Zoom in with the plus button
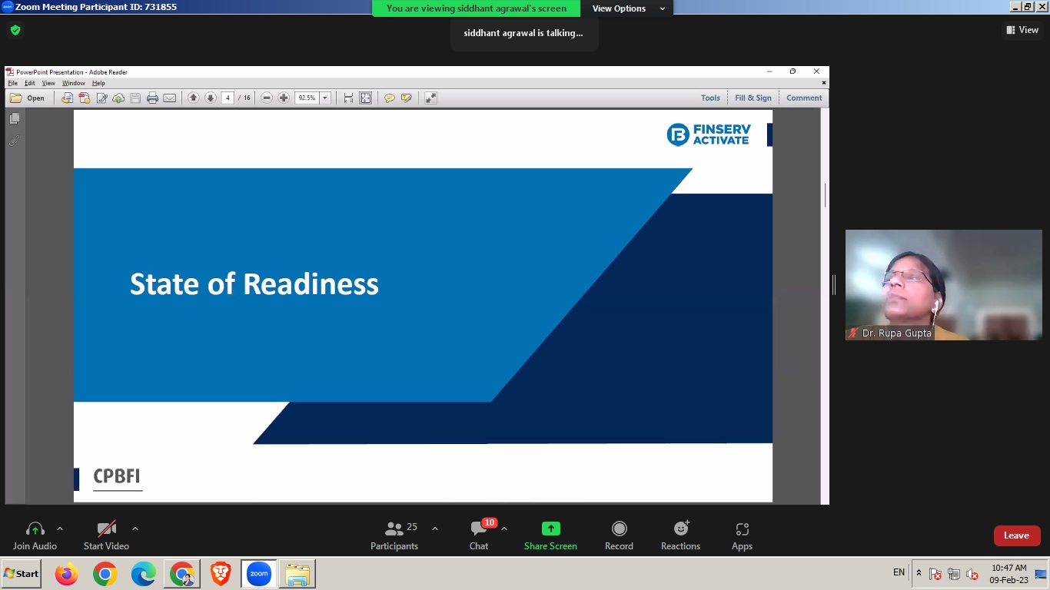The image size is (1050, 590). click(284, 98)
